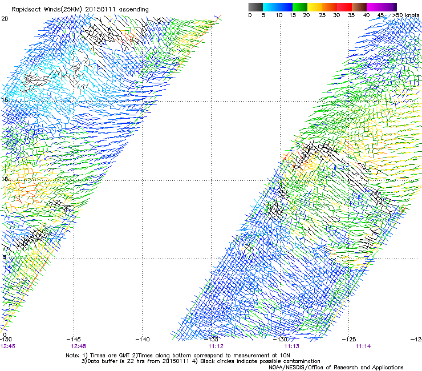The width and height of the screenshot is (422, 371).
Task: Click the 'Data buffer is 22 hrs' note line
Action: [201, 361]
